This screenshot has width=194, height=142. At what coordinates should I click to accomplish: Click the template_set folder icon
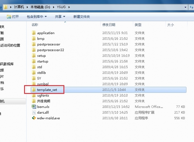pos(34,90)
